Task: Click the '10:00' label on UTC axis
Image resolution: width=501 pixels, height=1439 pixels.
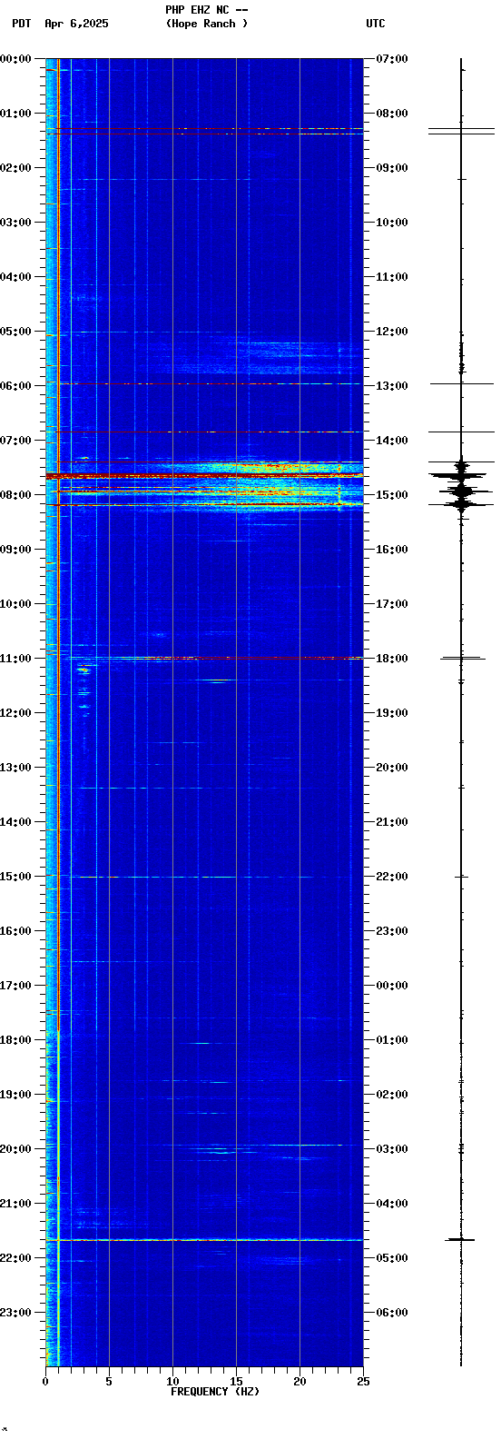Action: point(391,223)
